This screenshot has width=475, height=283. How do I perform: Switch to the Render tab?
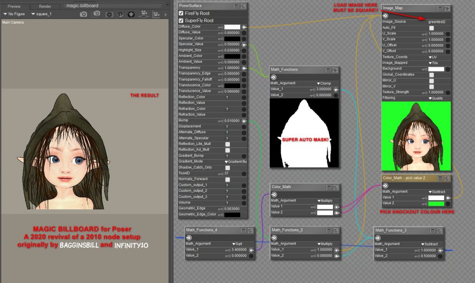coord(45,6)
